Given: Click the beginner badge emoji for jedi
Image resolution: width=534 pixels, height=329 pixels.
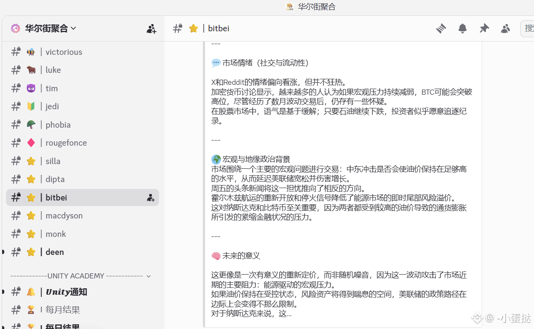Looking at the screenshot, I should 31,106.
